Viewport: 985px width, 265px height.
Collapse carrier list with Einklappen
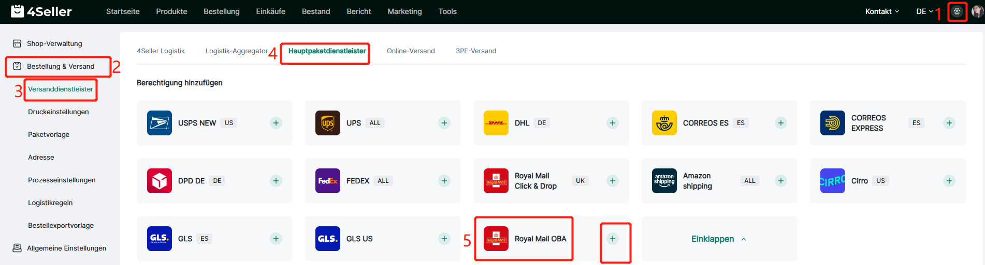[719, 239]
